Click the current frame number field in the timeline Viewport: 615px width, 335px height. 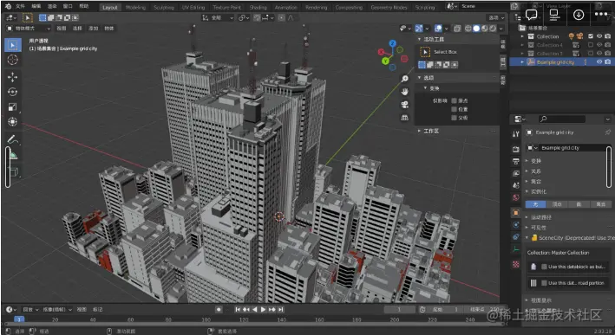click(x=399, y=309)
